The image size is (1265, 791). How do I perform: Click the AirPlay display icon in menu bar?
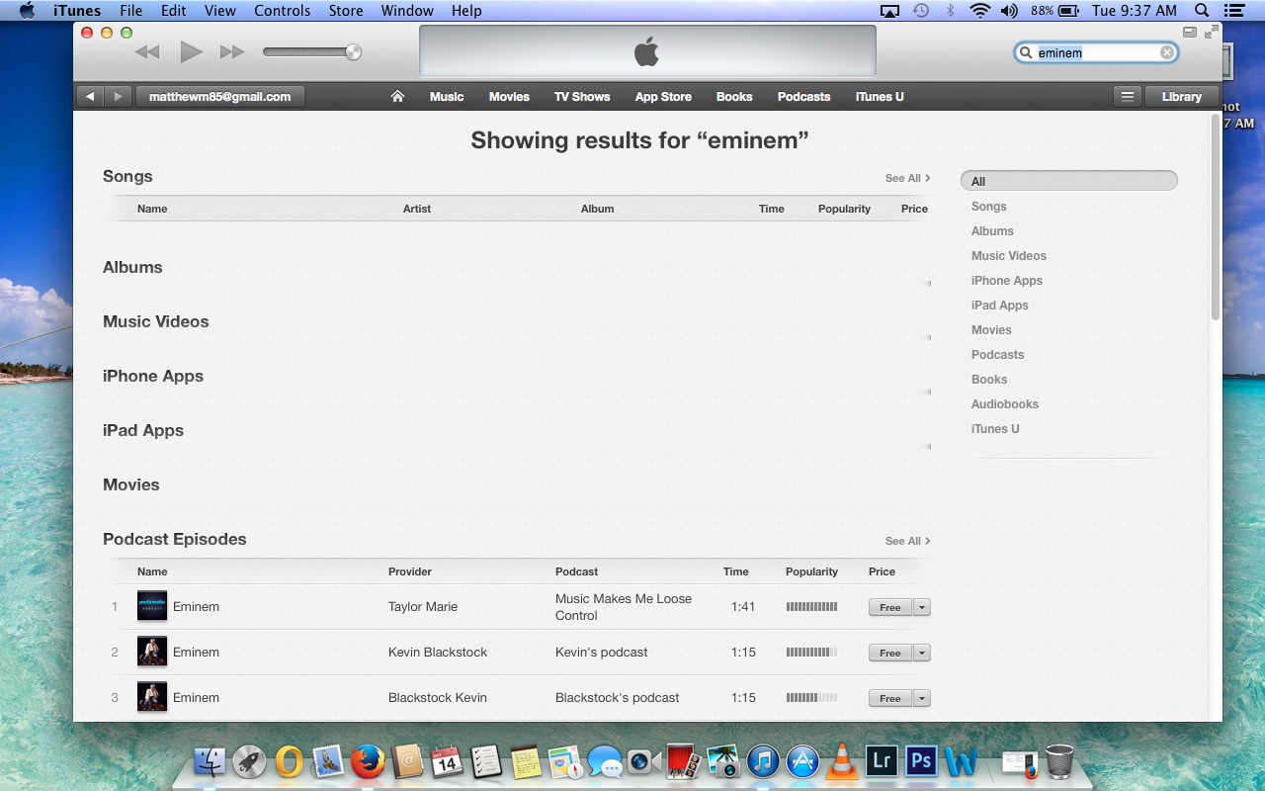(x=889, y=11)
